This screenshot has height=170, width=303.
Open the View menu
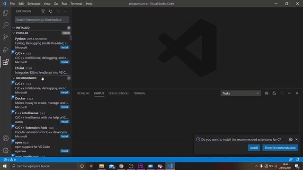click(47, 4)
